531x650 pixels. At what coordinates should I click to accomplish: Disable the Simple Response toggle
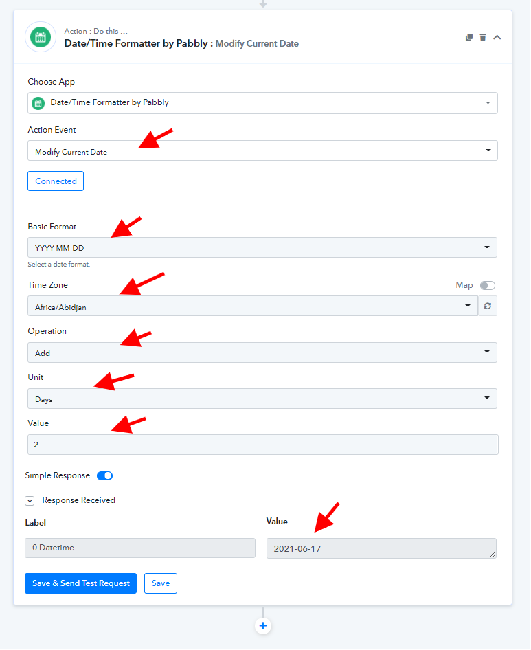pos(104,475)
